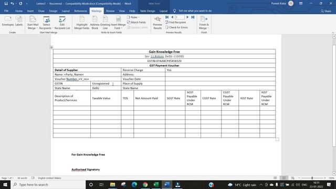Open Finish & Merge dropdown
336x189 pixels.
coord(204,23)
